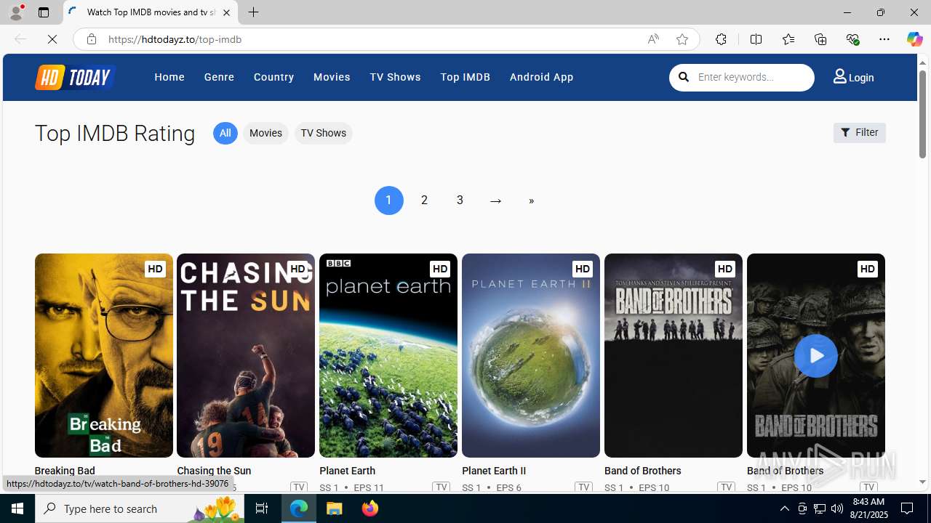The height and width of the screenshot is (523, 931).
Task: Open the volume control in system tray
Action: pos(837,508)
